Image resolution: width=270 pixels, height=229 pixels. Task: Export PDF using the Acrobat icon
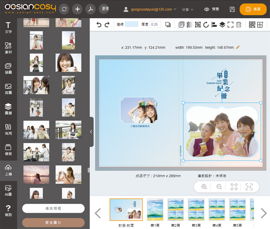pyautogui.click(x=90, y=9)
